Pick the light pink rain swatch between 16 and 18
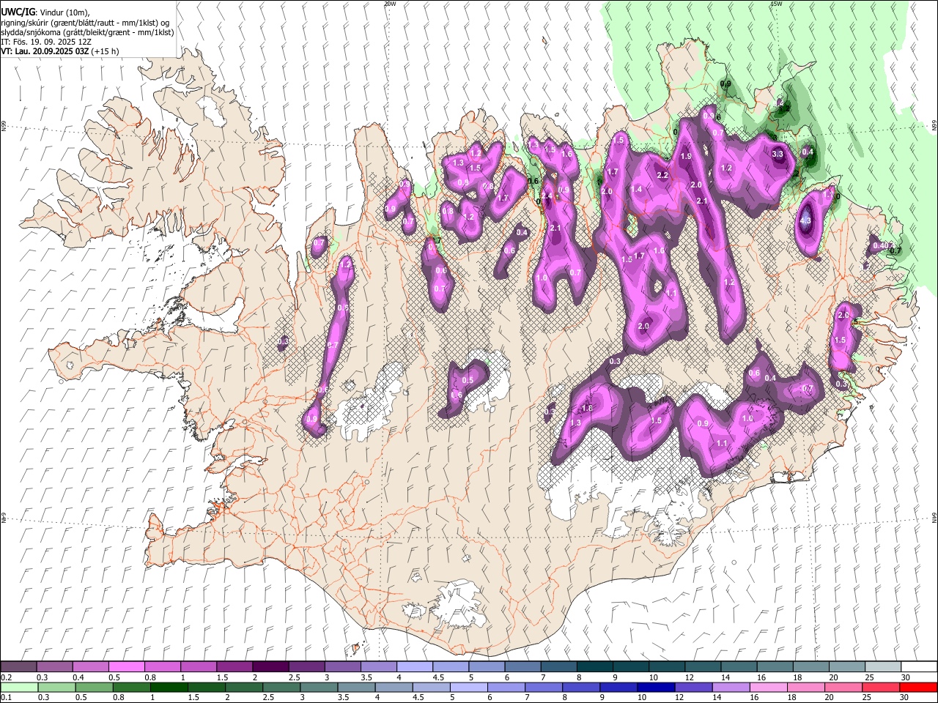This screenshot has height=703, width=938. pyautogui.click(x=767, y=688)
